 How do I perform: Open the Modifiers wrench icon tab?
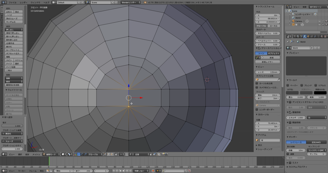[315, 36]
